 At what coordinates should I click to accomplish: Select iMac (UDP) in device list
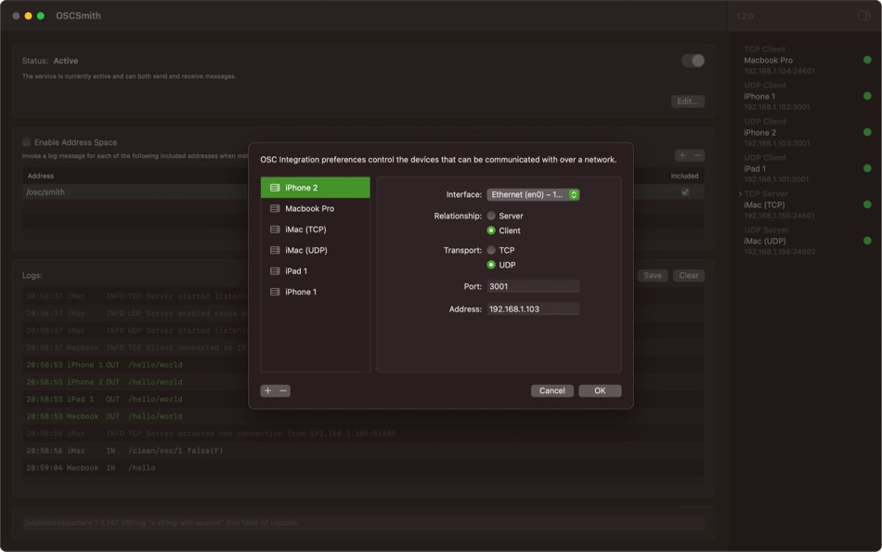tap(315, 250)
